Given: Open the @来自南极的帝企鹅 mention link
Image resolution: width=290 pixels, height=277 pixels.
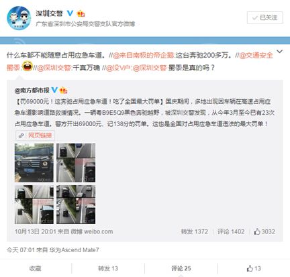Looking at the screenshot, I should [x=143, y=55].
